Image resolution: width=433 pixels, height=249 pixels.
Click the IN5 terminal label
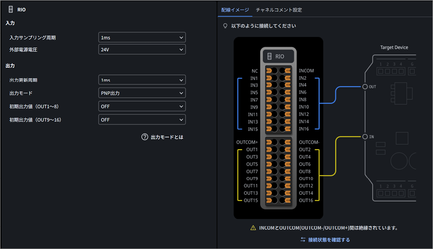(x=254, y=93)
